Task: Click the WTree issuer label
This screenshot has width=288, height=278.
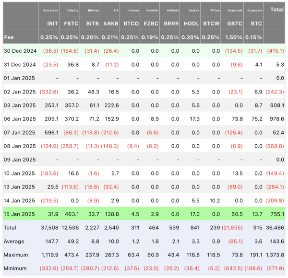Action: click(215, 11)
